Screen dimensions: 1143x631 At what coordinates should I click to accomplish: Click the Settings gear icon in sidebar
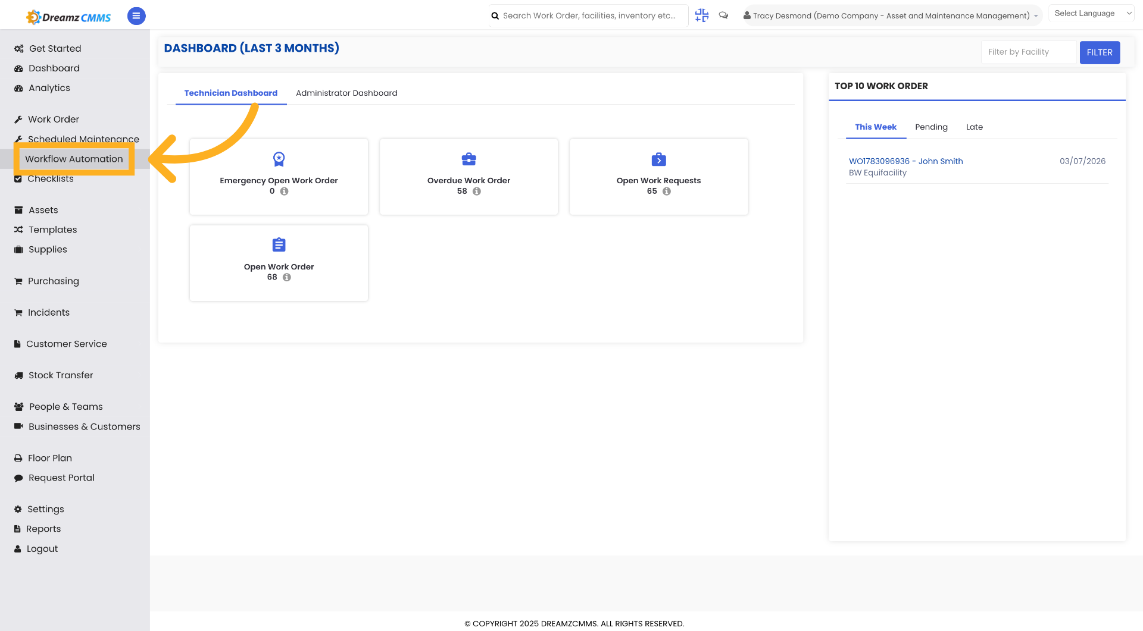pyautogui.click(x=18, y=509)
